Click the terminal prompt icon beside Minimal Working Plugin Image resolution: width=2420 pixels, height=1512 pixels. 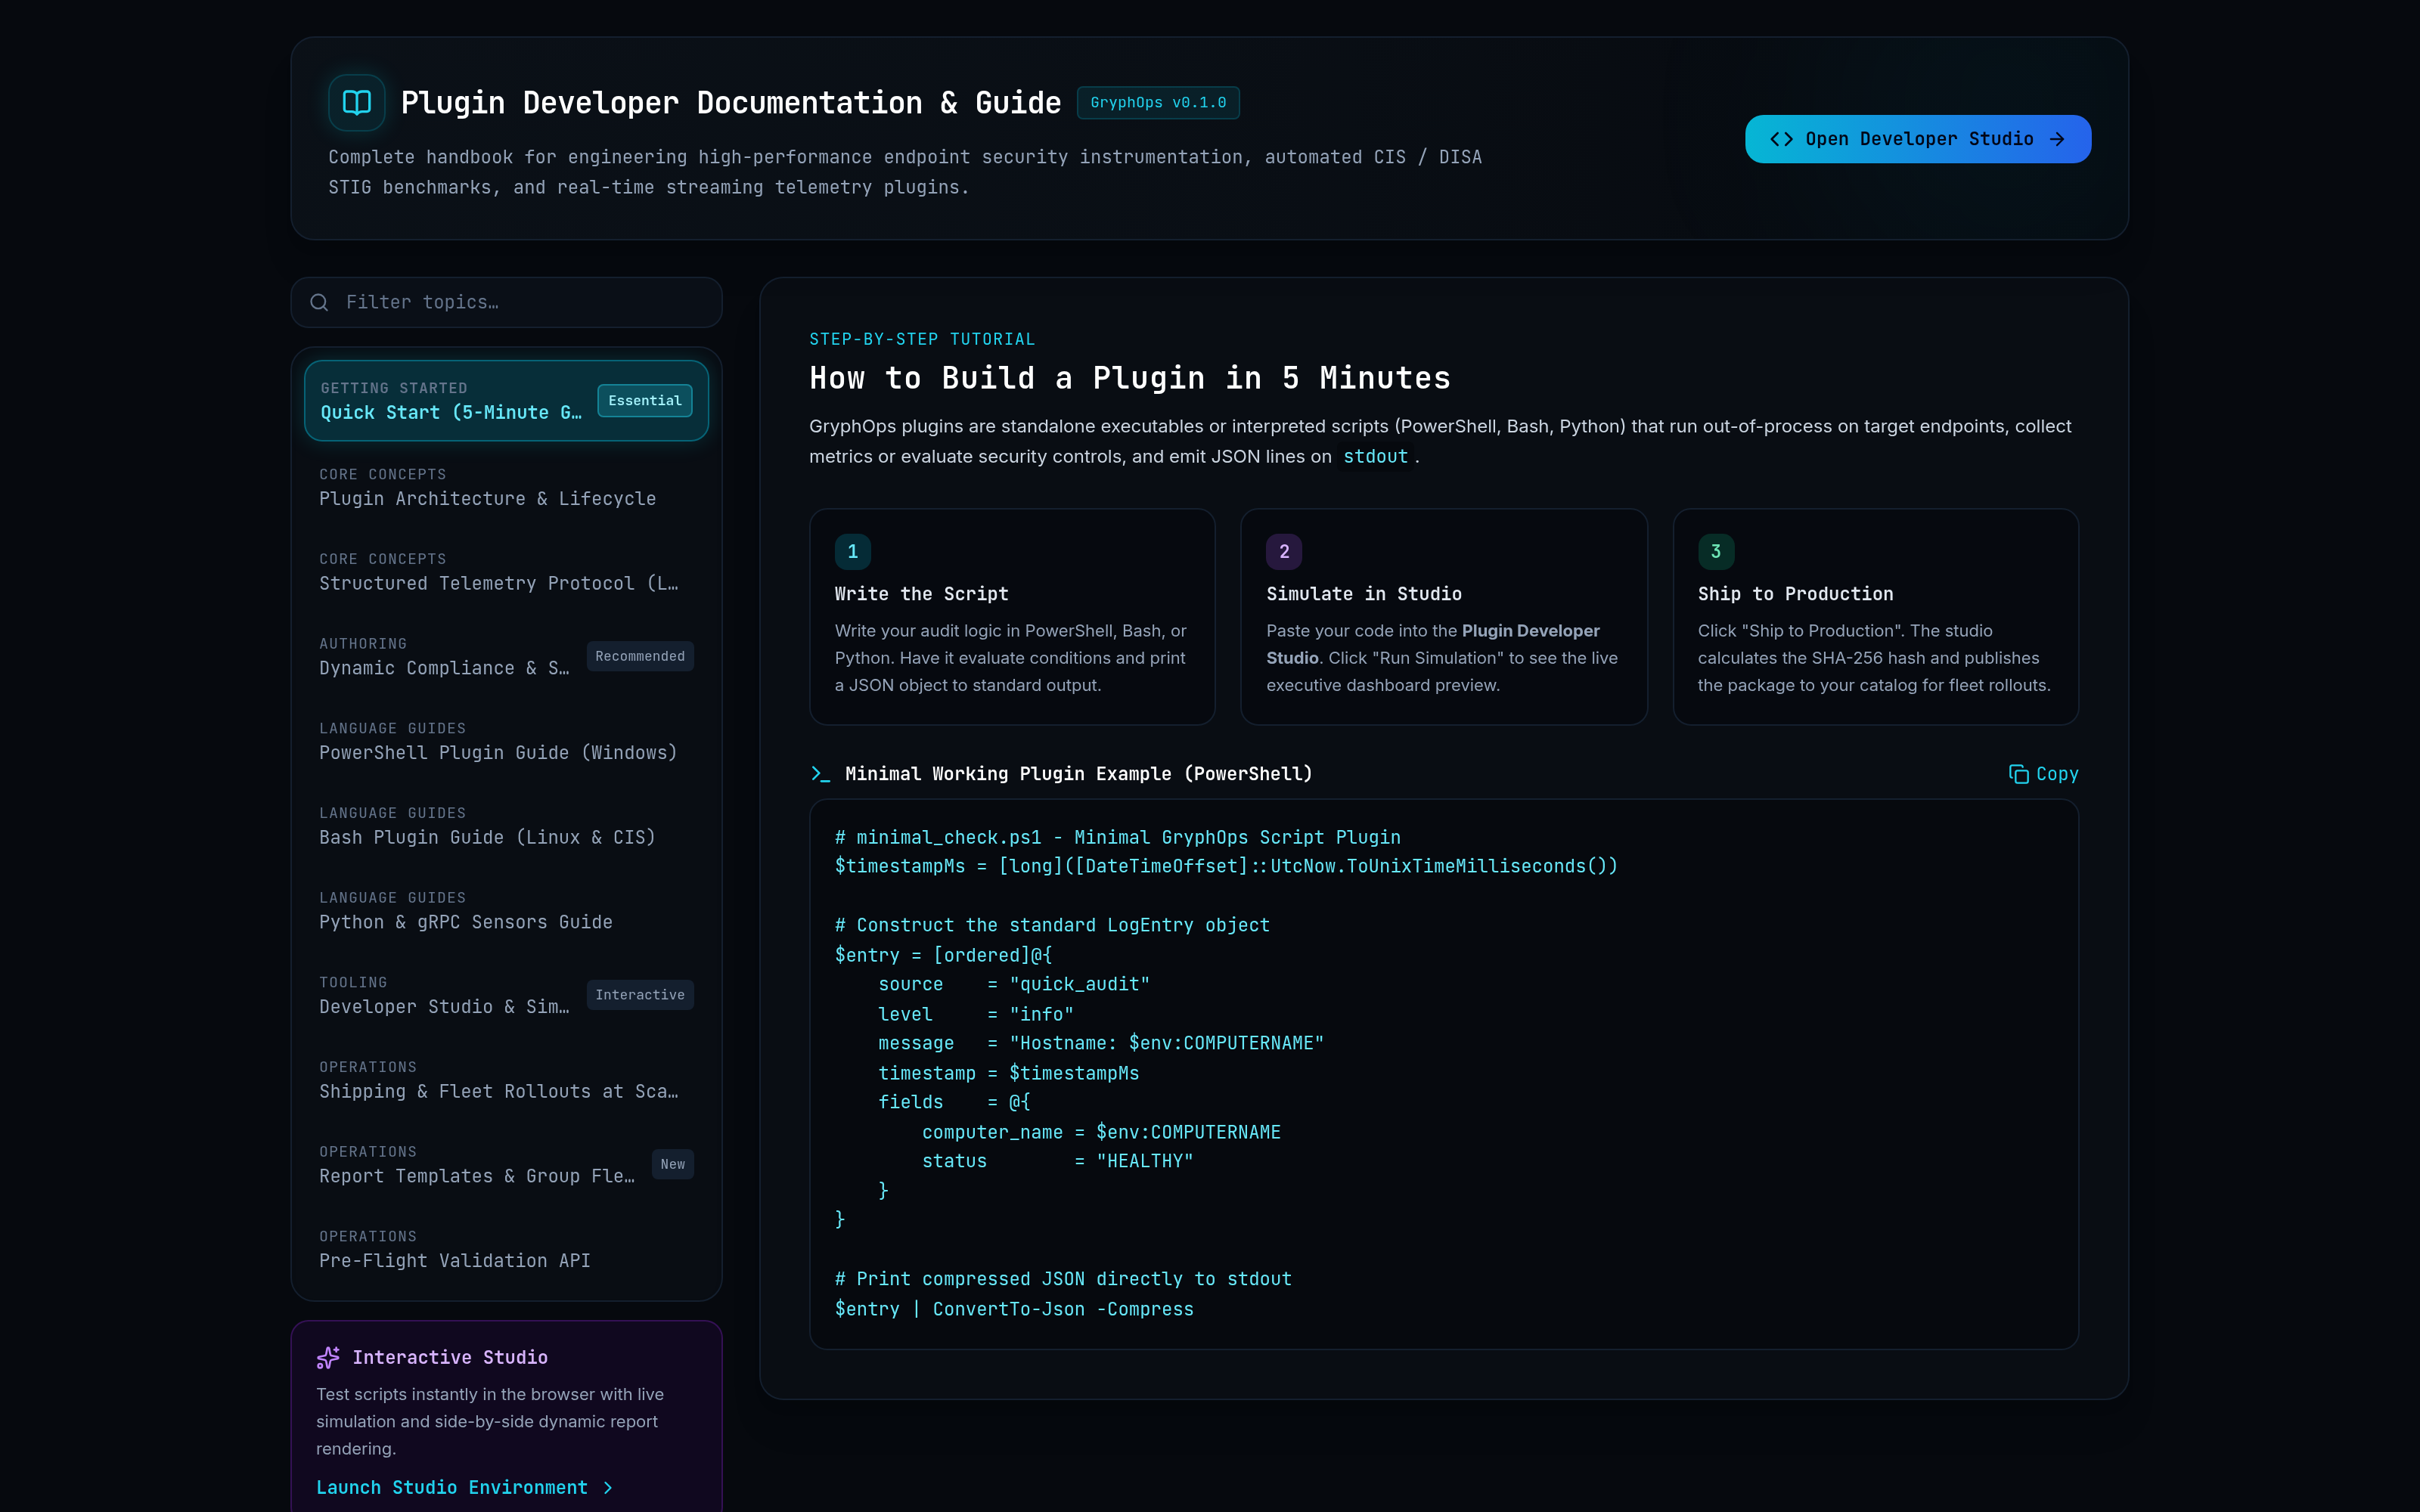click(x=820, y=774)
